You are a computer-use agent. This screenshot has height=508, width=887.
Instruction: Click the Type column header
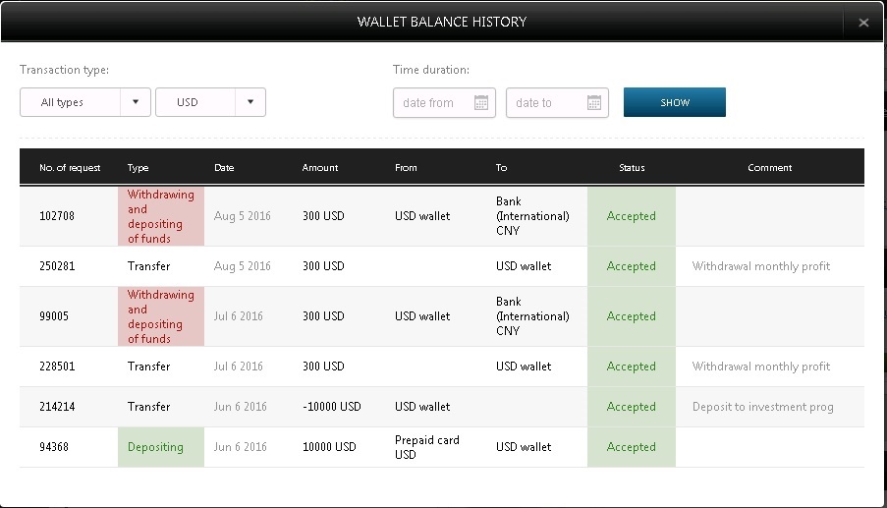pos(139,168)
